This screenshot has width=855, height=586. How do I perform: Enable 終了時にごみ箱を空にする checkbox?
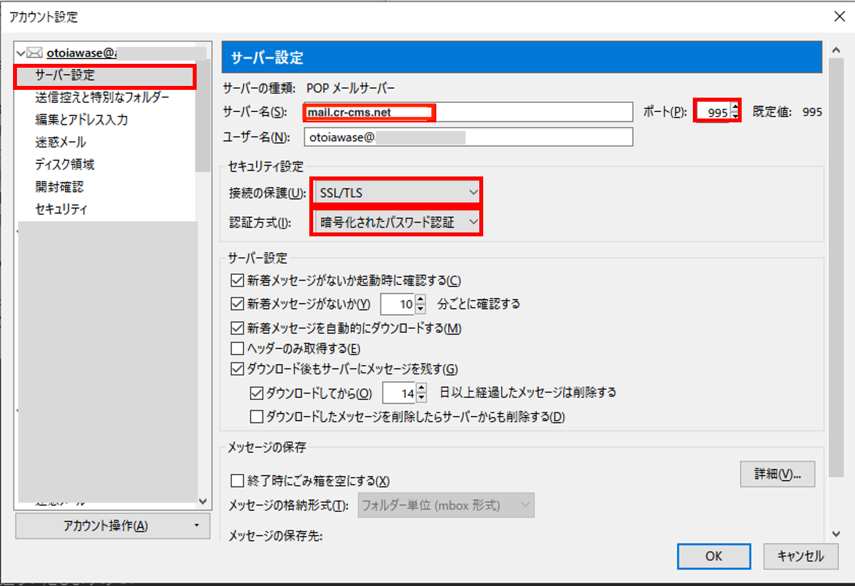(x=238, y=481)
